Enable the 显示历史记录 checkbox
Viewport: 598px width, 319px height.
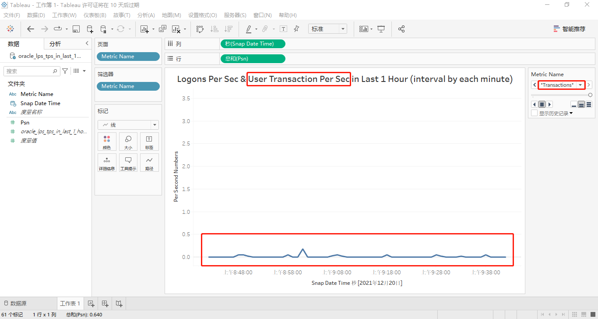point(534,113)
